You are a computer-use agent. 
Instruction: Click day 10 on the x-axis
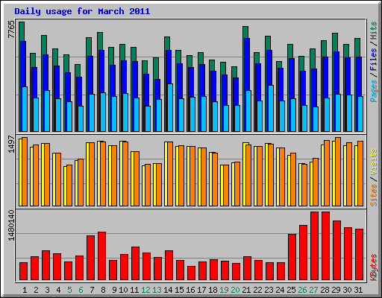tap(123, 290)
